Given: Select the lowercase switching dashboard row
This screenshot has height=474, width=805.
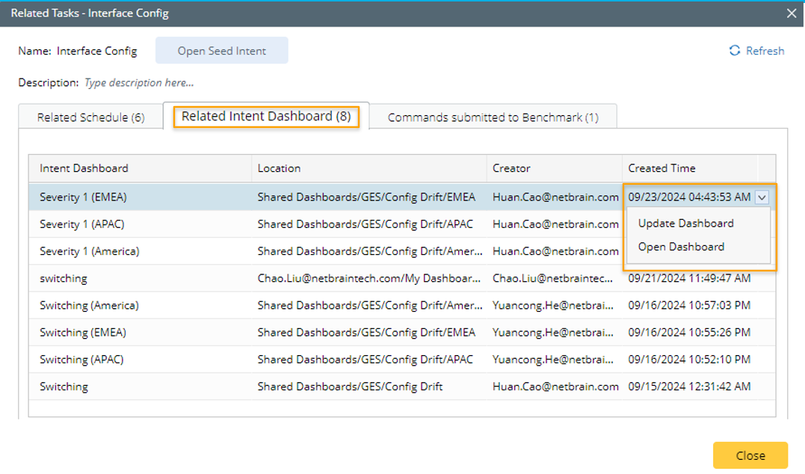Looking at the screenshot, I should [x=64, y=278].
